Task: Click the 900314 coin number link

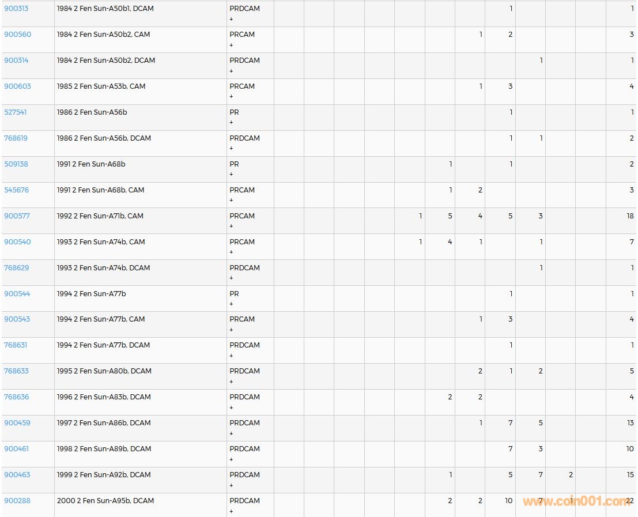Action: coord(16,61)
